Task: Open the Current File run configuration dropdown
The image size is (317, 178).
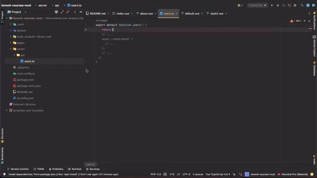Action: click(x=257, y=5)
